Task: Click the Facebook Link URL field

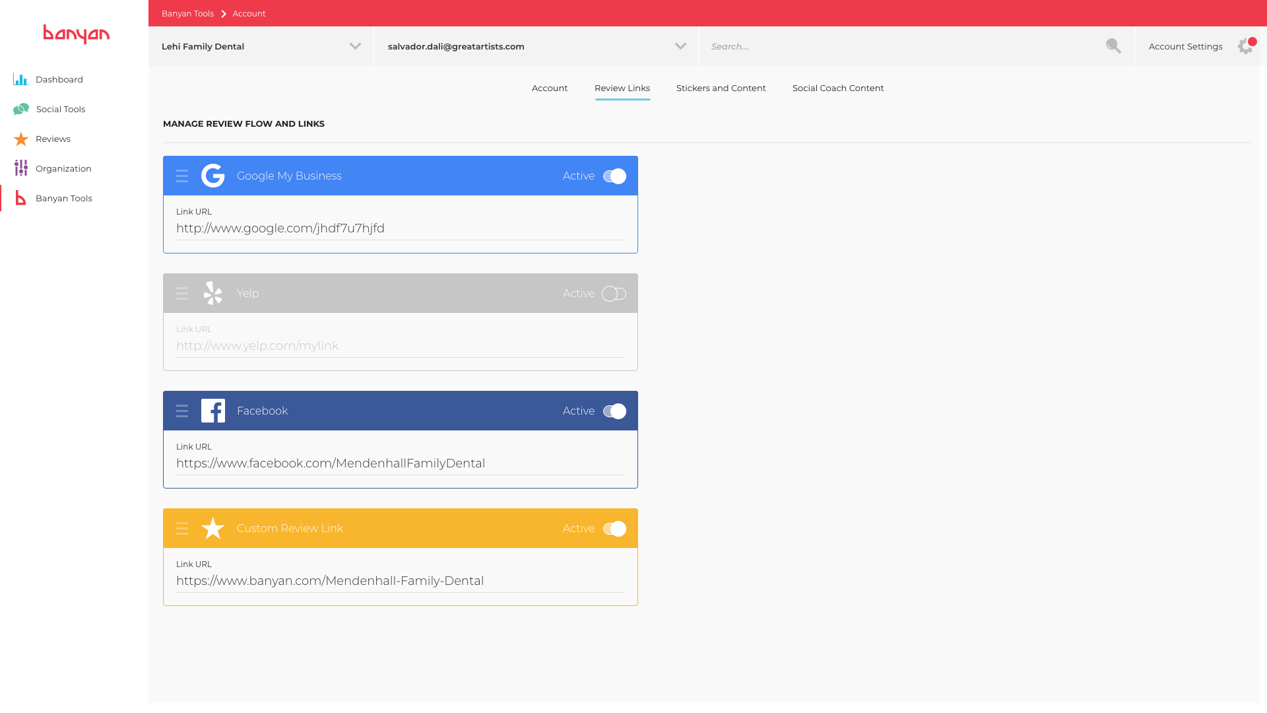Action: (399, 463)
